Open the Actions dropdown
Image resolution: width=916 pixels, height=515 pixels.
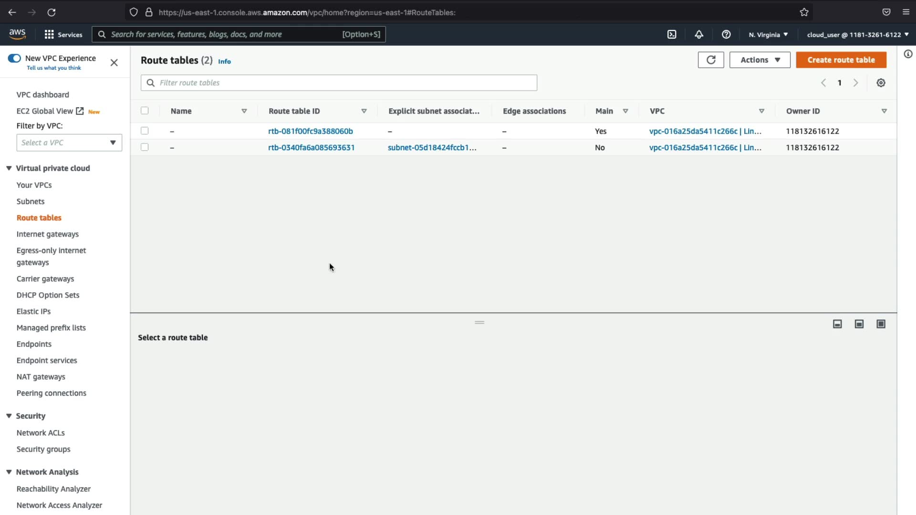760,60
